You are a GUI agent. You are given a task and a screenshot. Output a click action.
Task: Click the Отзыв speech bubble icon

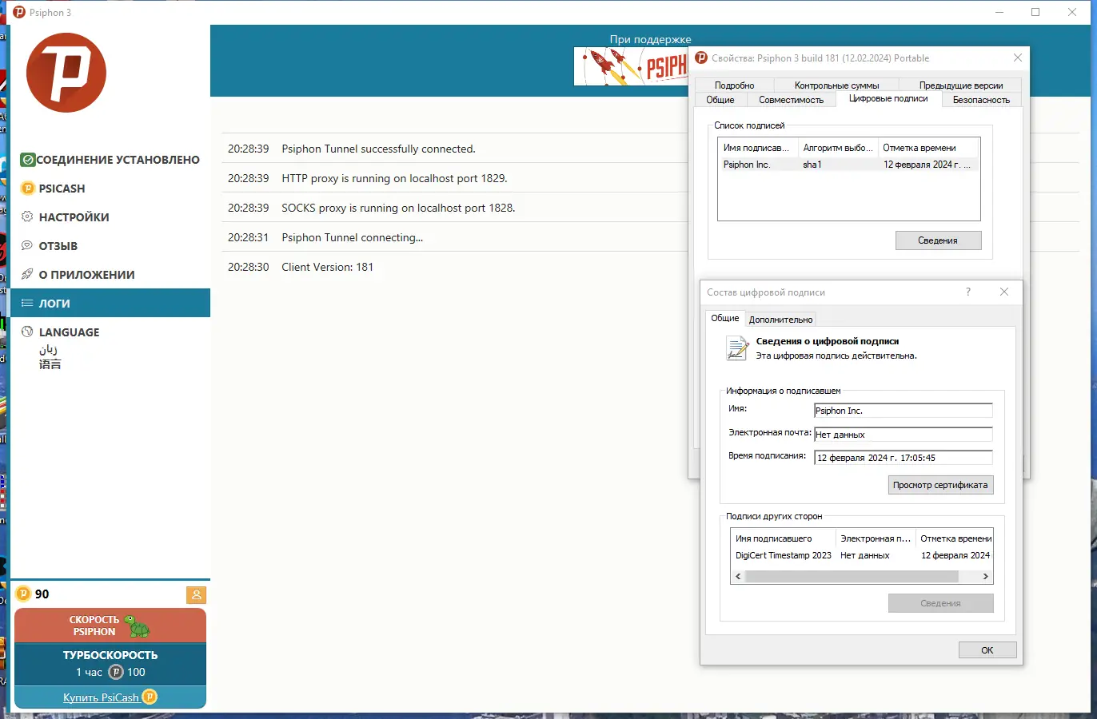pos(27,246)
